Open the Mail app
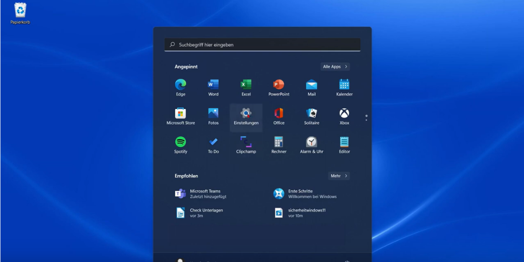This screenshot has height=262, width=524. (x=312, y=87)
